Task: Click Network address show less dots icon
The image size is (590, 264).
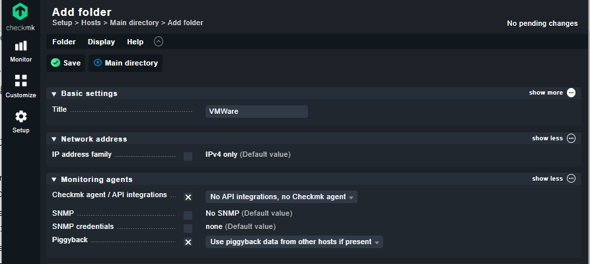Action: click(572, 138)
